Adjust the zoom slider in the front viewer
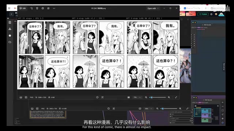This screenshot has width=234, height=131. [x=158, y=98]
